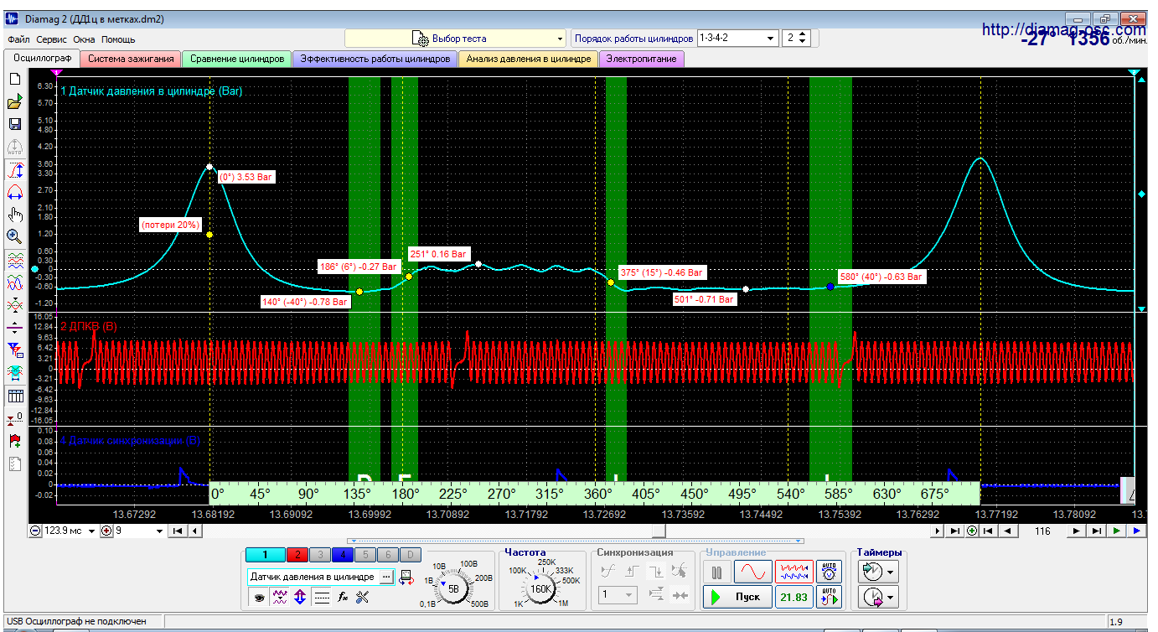Click the Пуск start button
Screen dimensions: 1158x632
pos(737,597)
